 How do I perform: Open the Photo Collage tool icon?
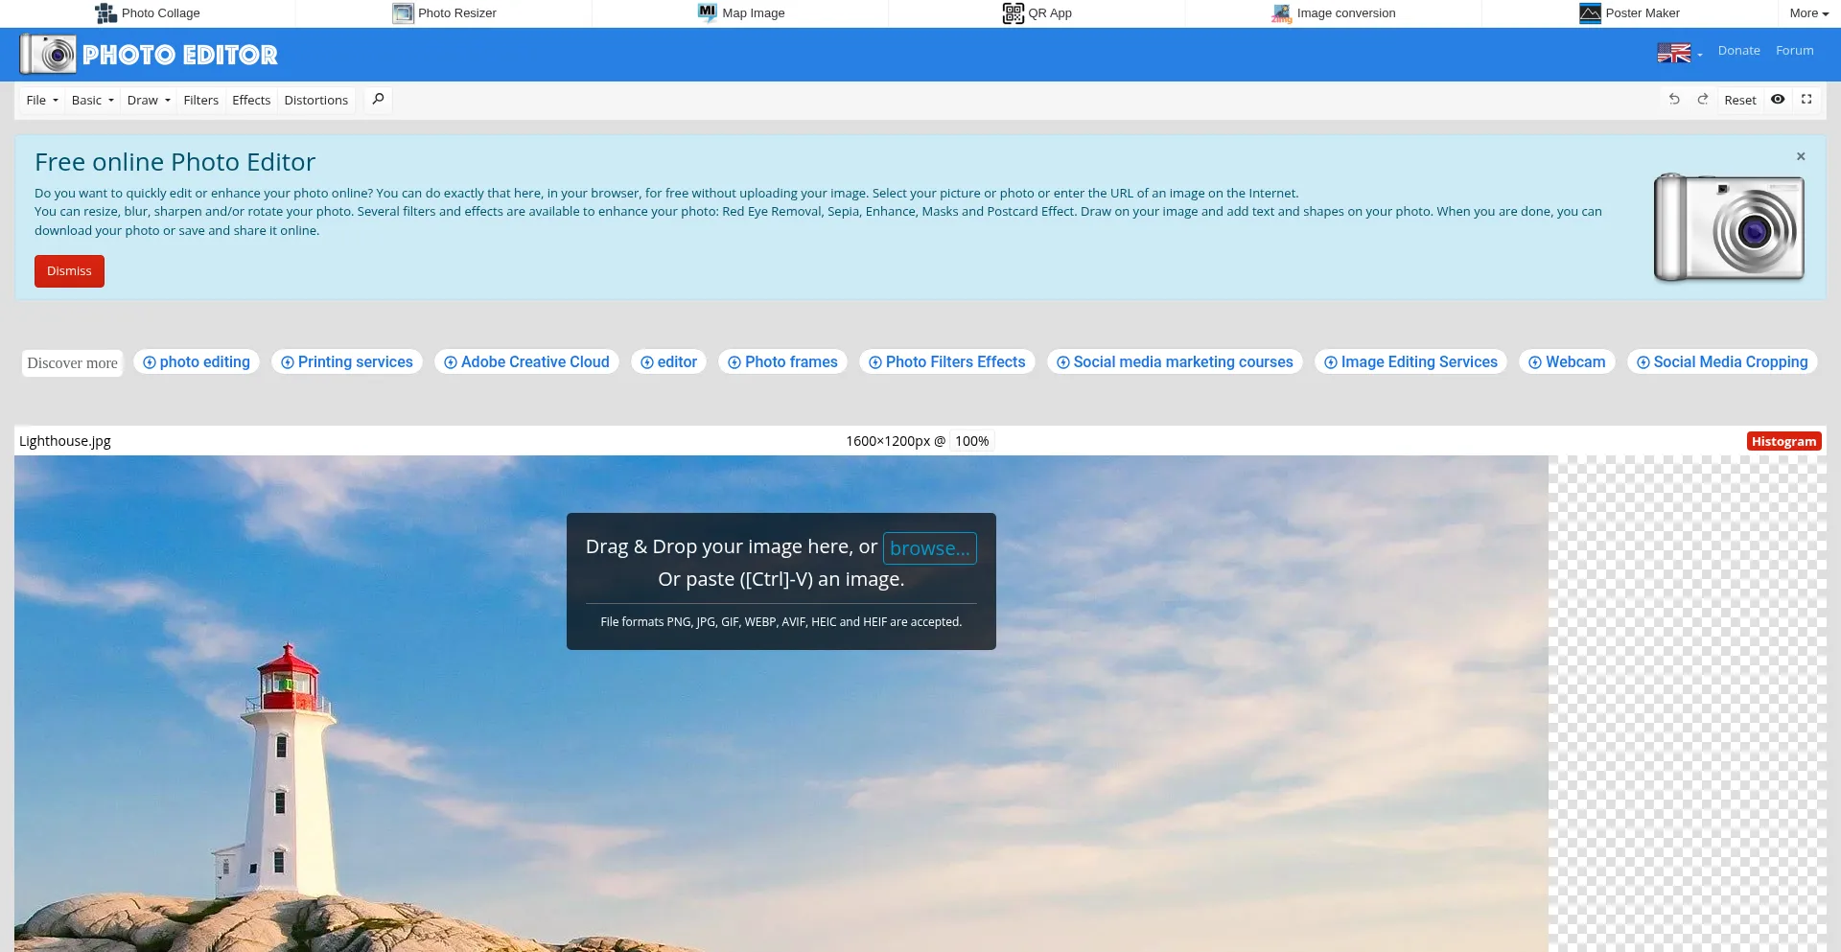coord(105,13)
